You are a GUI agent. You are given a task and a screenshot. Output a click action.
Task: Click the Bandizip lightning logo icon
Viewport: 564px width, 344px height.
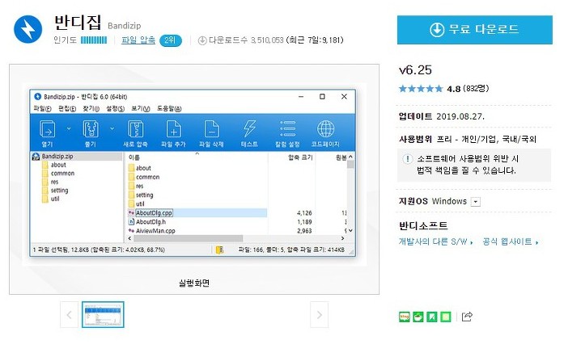[x=28, y=29]
